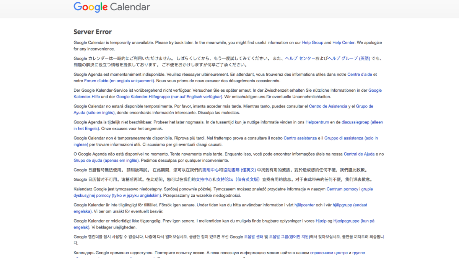Click the Google Calendar logo
The width and height of the screenshot is (459, 258).
[x=112, y=7]
